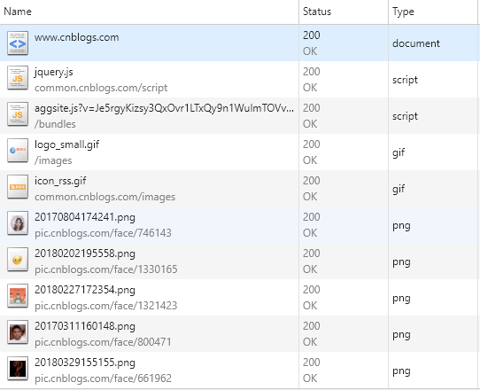The width and height of the screenshot is (480, 390).
Task: Click the pic.cnblogs.com/face/746143 path
Action: pyautogui.click(x=103, y=233)
